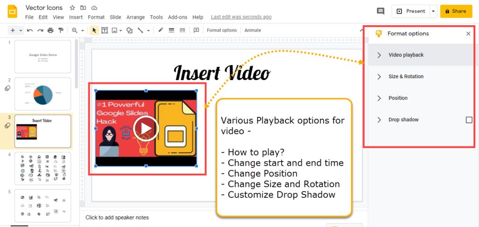Click the Insert Video slide title
Screen dimensions: 479x227
coord(222,73)
